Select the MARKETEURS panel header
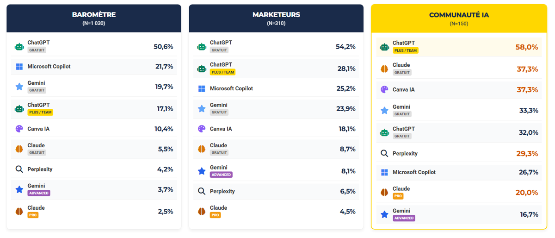The width and height of the screenshot is (555, 238). (x=276, y=18)
